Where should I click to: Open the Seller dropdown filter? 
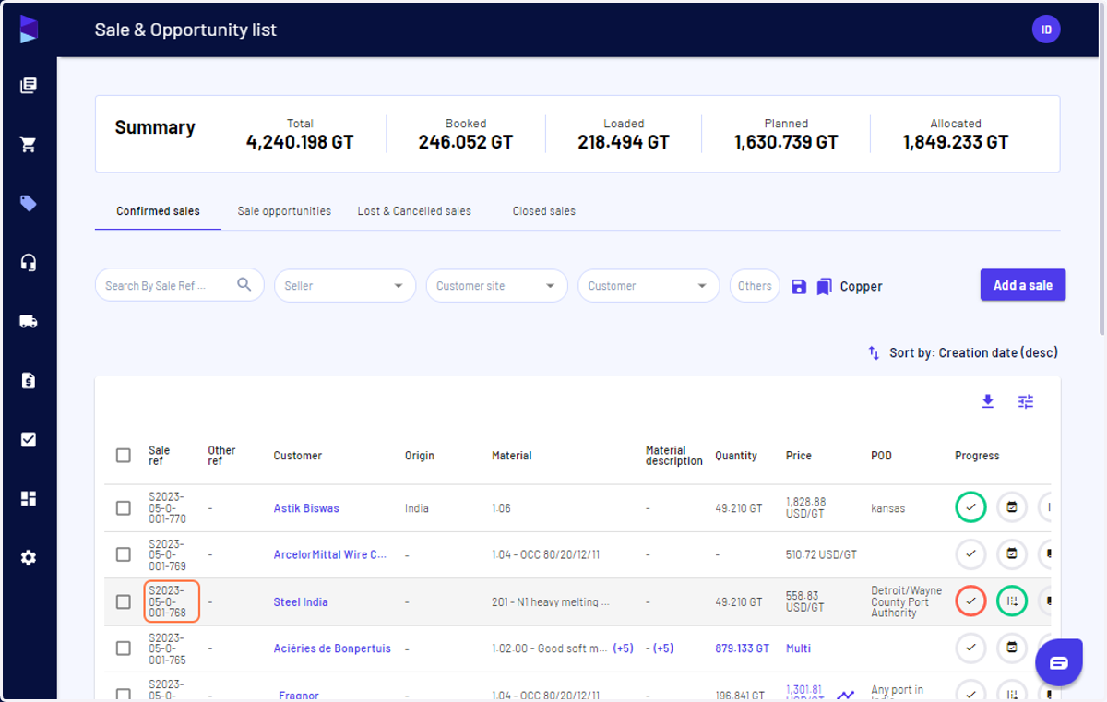coord(345,286)
